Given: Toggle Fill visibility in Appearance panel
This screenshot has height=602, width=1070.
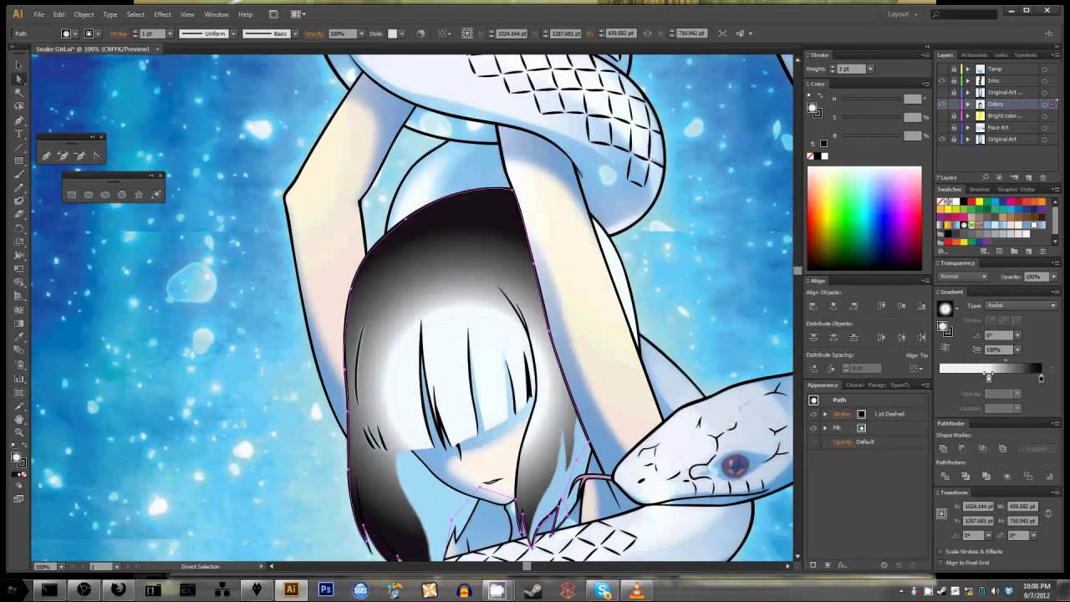Looking at the screenshot, I should [x=813, y=428].
